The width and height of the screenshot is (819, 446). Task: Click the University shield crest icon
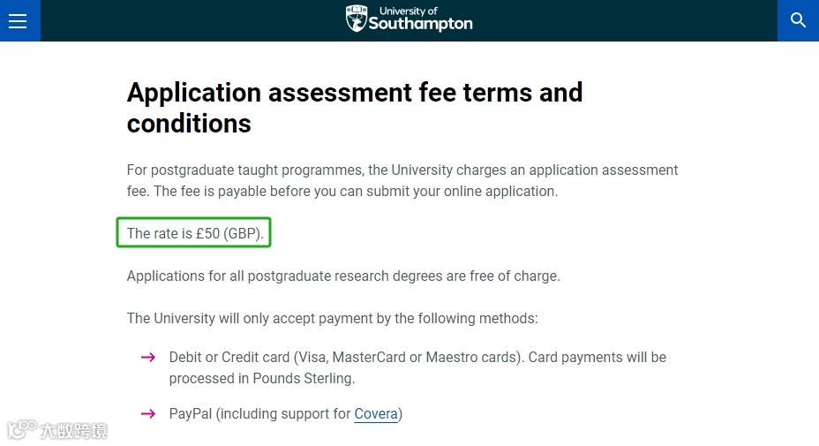click(x=356, y=19)
